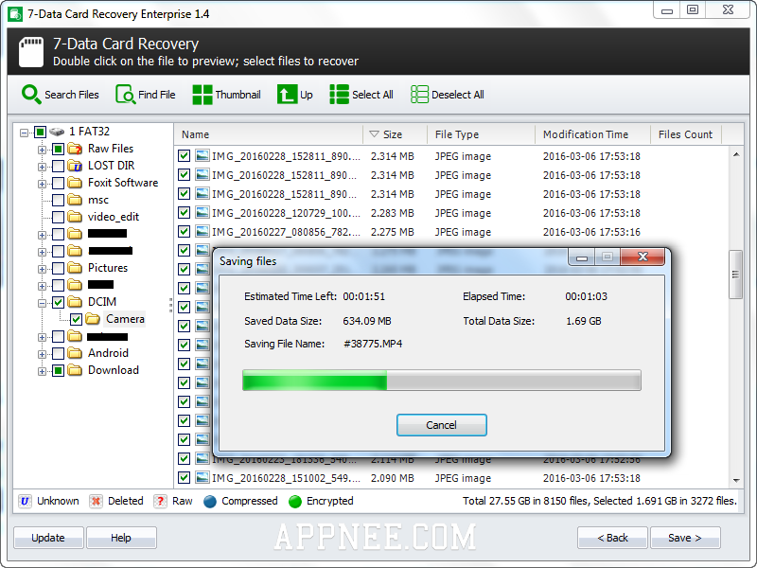Expand the Pictures tree node
757x568 pixels.
(42, 269)
